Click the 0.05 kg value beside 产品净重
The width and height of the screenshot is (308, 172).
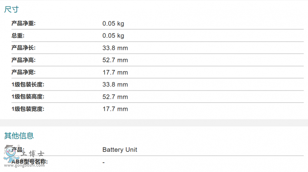click(113, 24)
